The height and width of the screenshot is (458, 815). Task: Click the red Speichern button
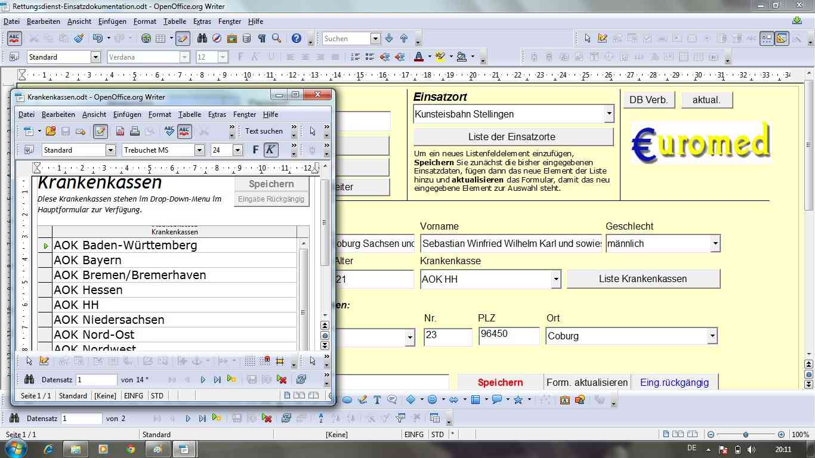pyautogui.click(x=500, y=382)
